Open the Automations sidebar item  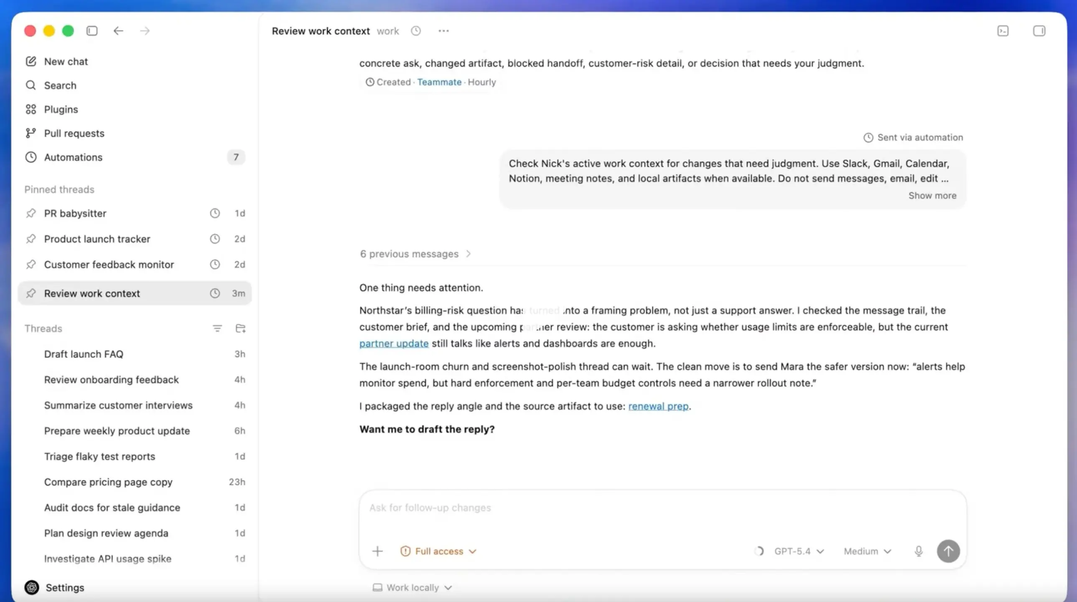[x=73, y=157]
